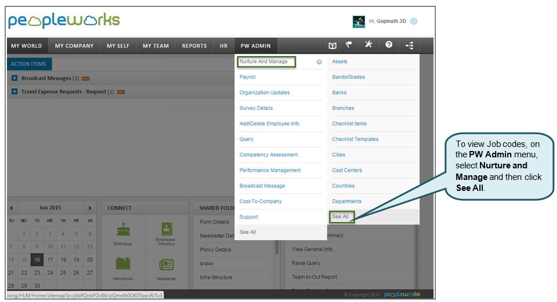The height and width of the screenshot is (302, 557).
Task: Select Performance Management menu item
Action: [x=270, y=171]
